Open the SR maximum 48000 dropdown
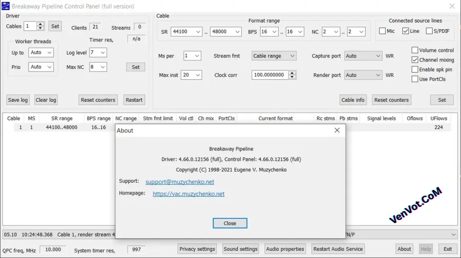This screenshot has height=258, width=461. [226, 32]
